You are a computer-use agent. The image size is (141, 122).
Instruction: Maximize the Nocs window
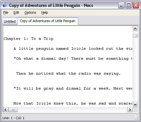(x=128, y=5)
